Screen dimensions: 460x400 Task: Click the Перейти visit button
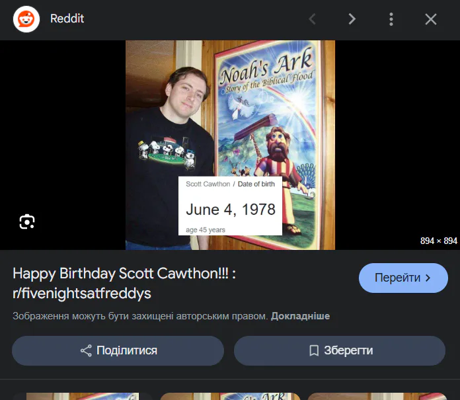[403, 278]
